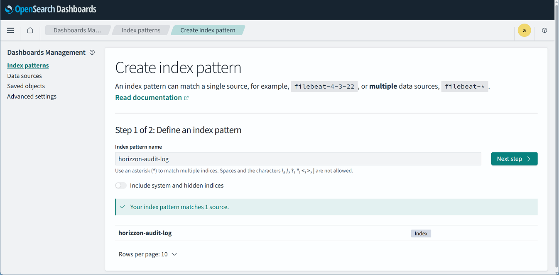Open the help icon in header
The height and width of the screenshot is (275, 559).
544,30
